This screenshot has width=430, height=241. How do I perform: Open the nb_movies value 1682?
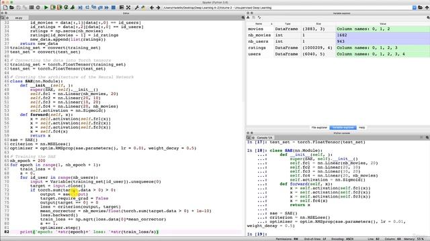coord(383,35)
